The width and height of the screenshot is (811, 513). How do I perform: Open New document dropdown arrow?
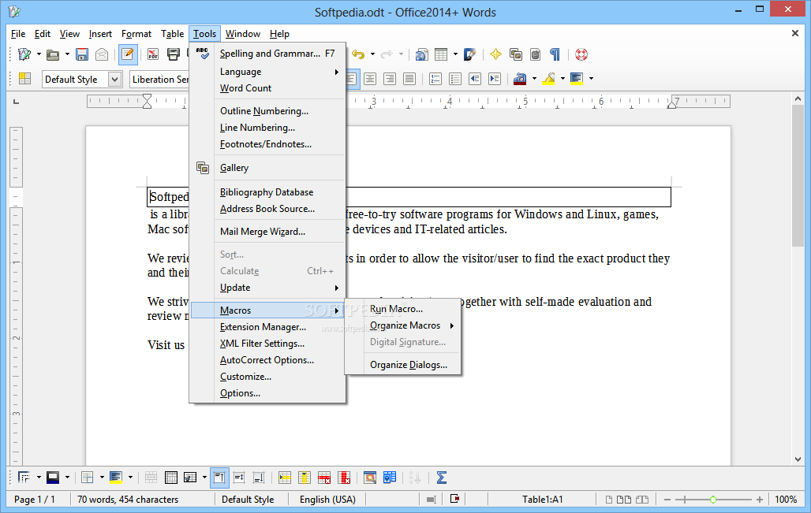point(39,54)
